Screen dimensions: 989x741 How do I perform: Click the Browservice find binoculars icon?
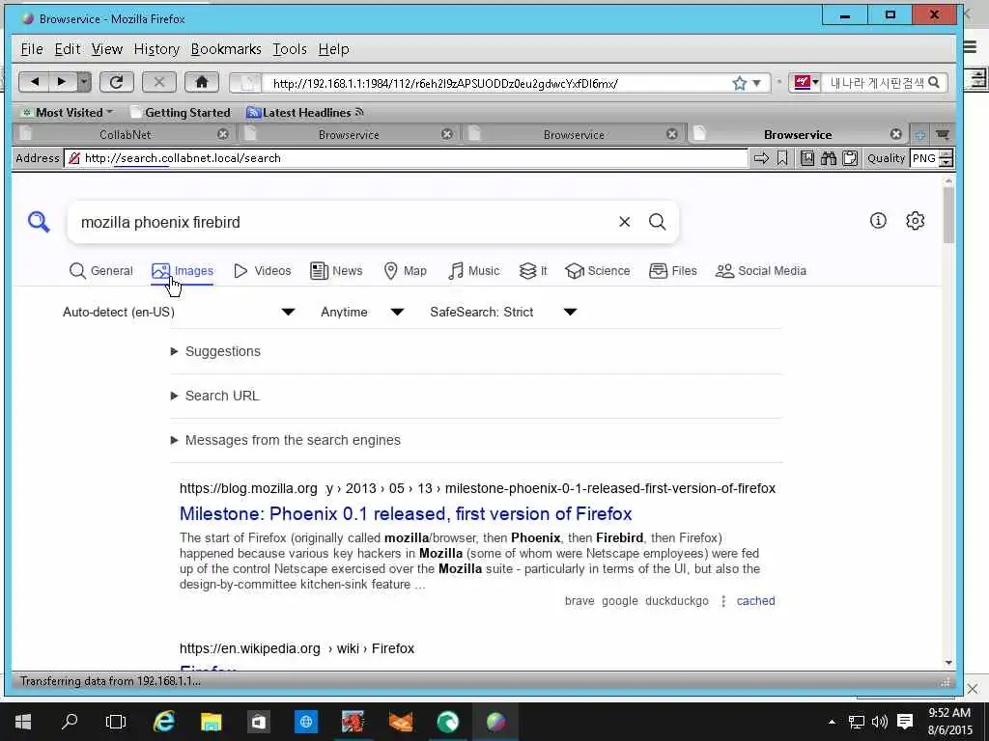828,158
